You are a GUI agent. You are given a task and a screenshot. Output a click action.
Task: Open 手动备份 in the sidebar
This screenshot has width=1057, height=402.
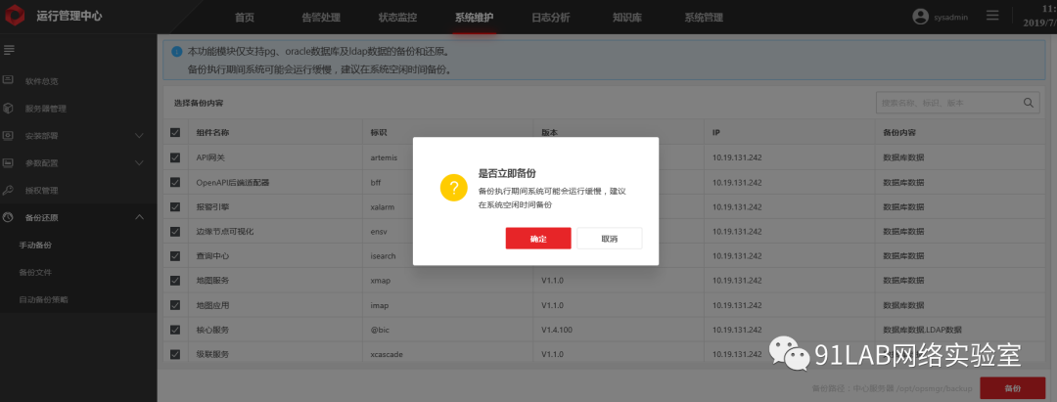pyautogui.click(x=35, y=246)
